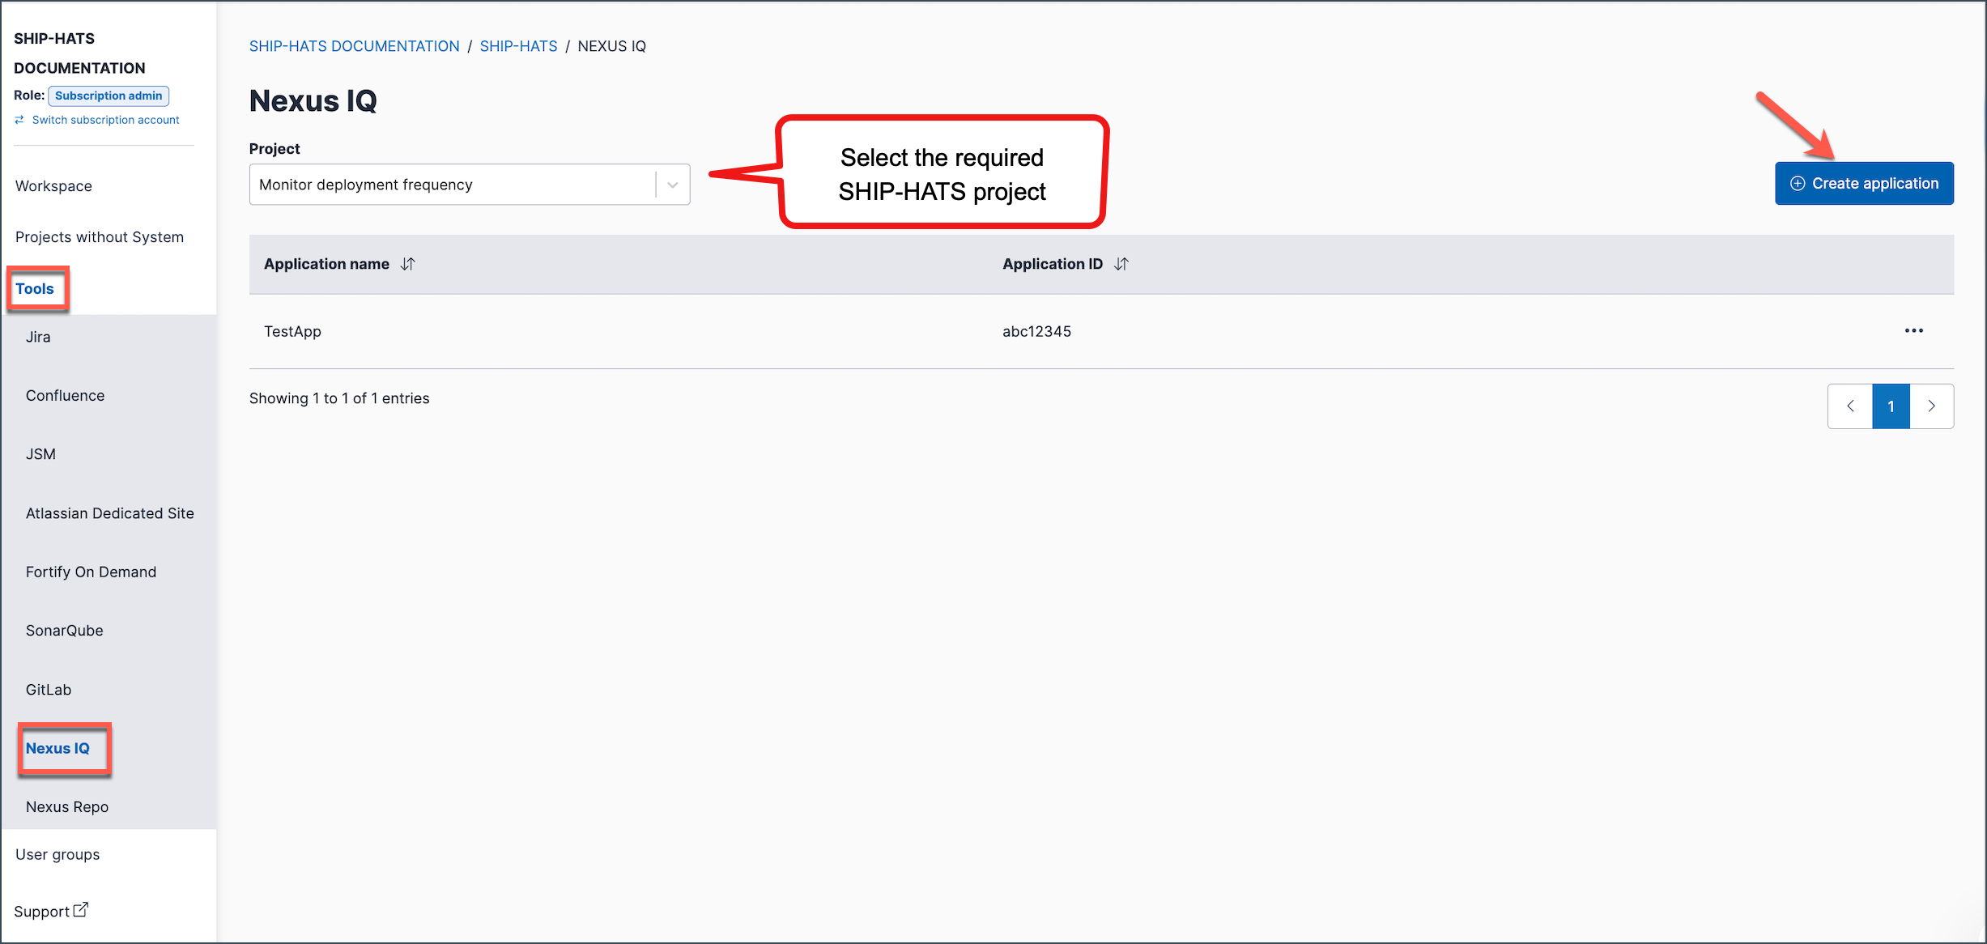Open GitLab in the sidebar
This screenshot has width=1987, height=944.
coord(49,690)
